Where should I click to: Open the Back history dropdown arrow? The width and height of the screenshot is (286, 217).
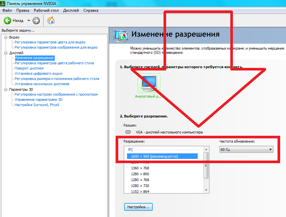click(29, 21)
